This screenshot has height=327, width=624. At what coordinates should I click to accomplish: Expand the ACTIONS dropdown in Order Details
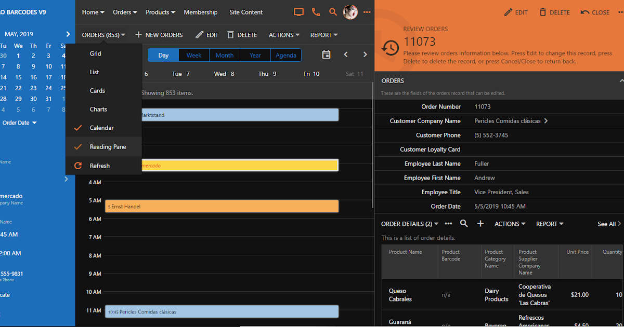[509, 224]
